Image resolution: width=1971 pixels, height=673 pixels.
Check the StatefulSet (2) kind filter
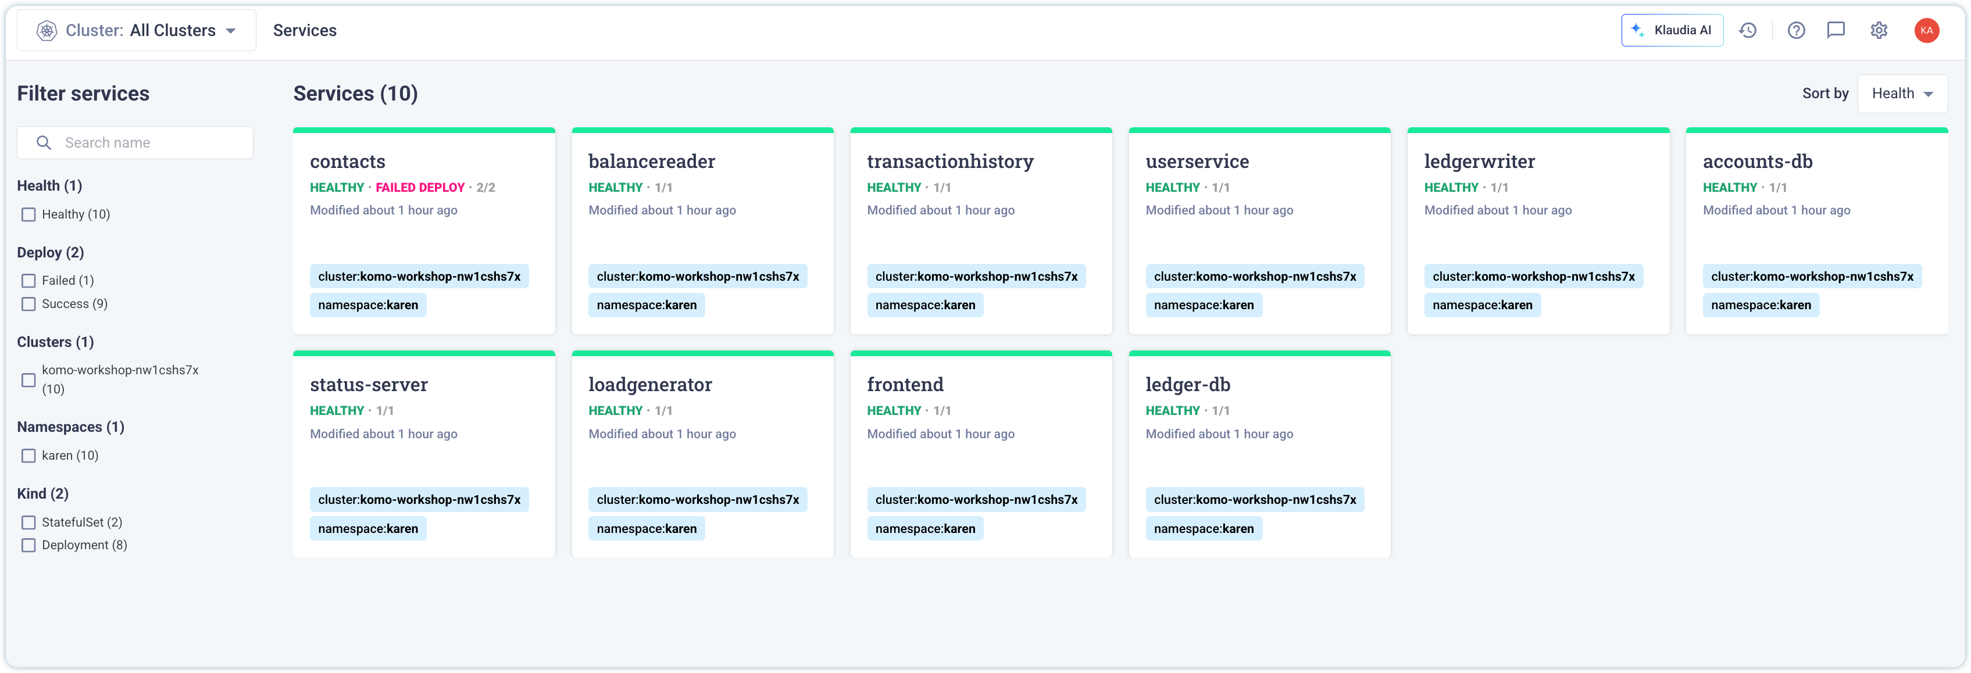click(x=28, y=523)
